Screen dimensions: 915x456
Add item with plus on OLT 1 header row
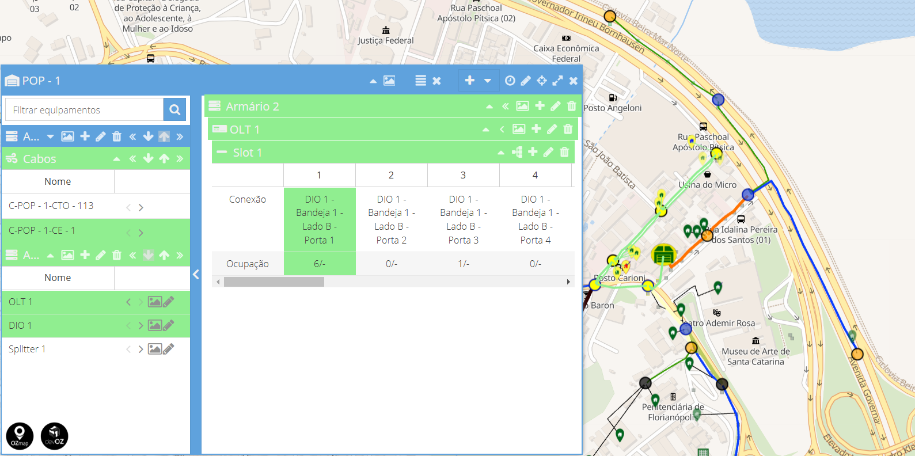[536, 129]
